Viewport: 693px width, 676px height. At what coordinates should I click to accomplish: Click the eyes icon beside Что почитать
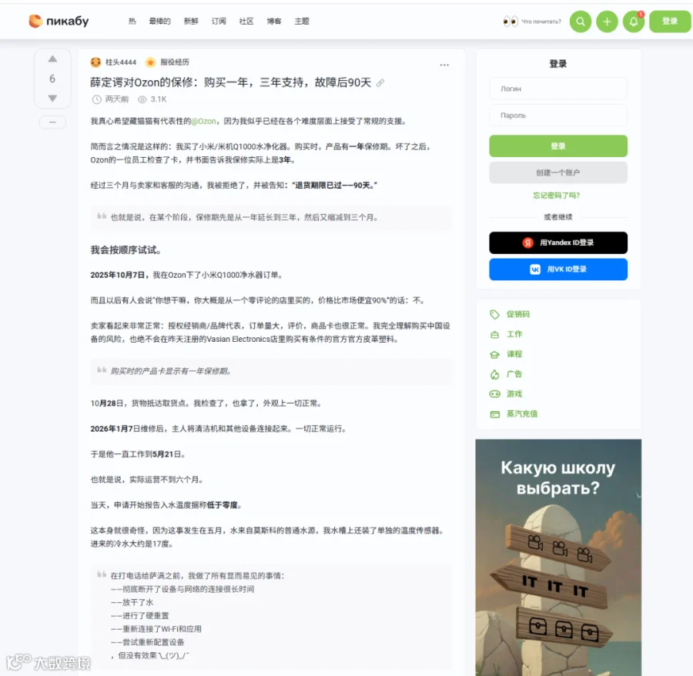point(511,22)
